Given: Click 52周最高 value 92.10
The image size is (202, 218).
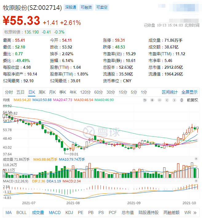Looking at the screenshot, I should [x=29, y=81].
